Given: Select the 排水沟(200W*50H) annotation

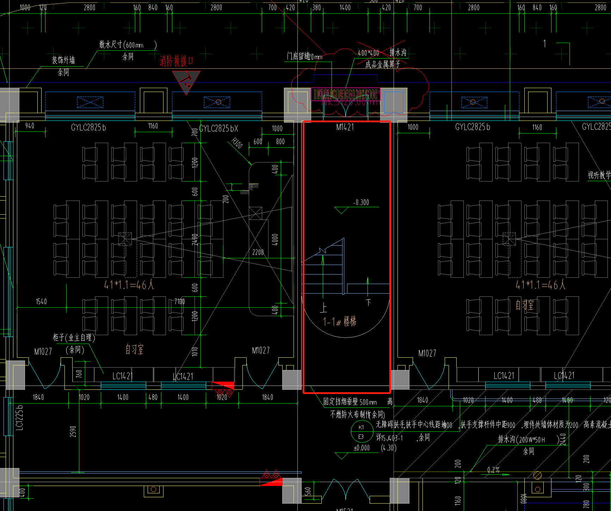Looking at the screenshot, I should point(529,439).
